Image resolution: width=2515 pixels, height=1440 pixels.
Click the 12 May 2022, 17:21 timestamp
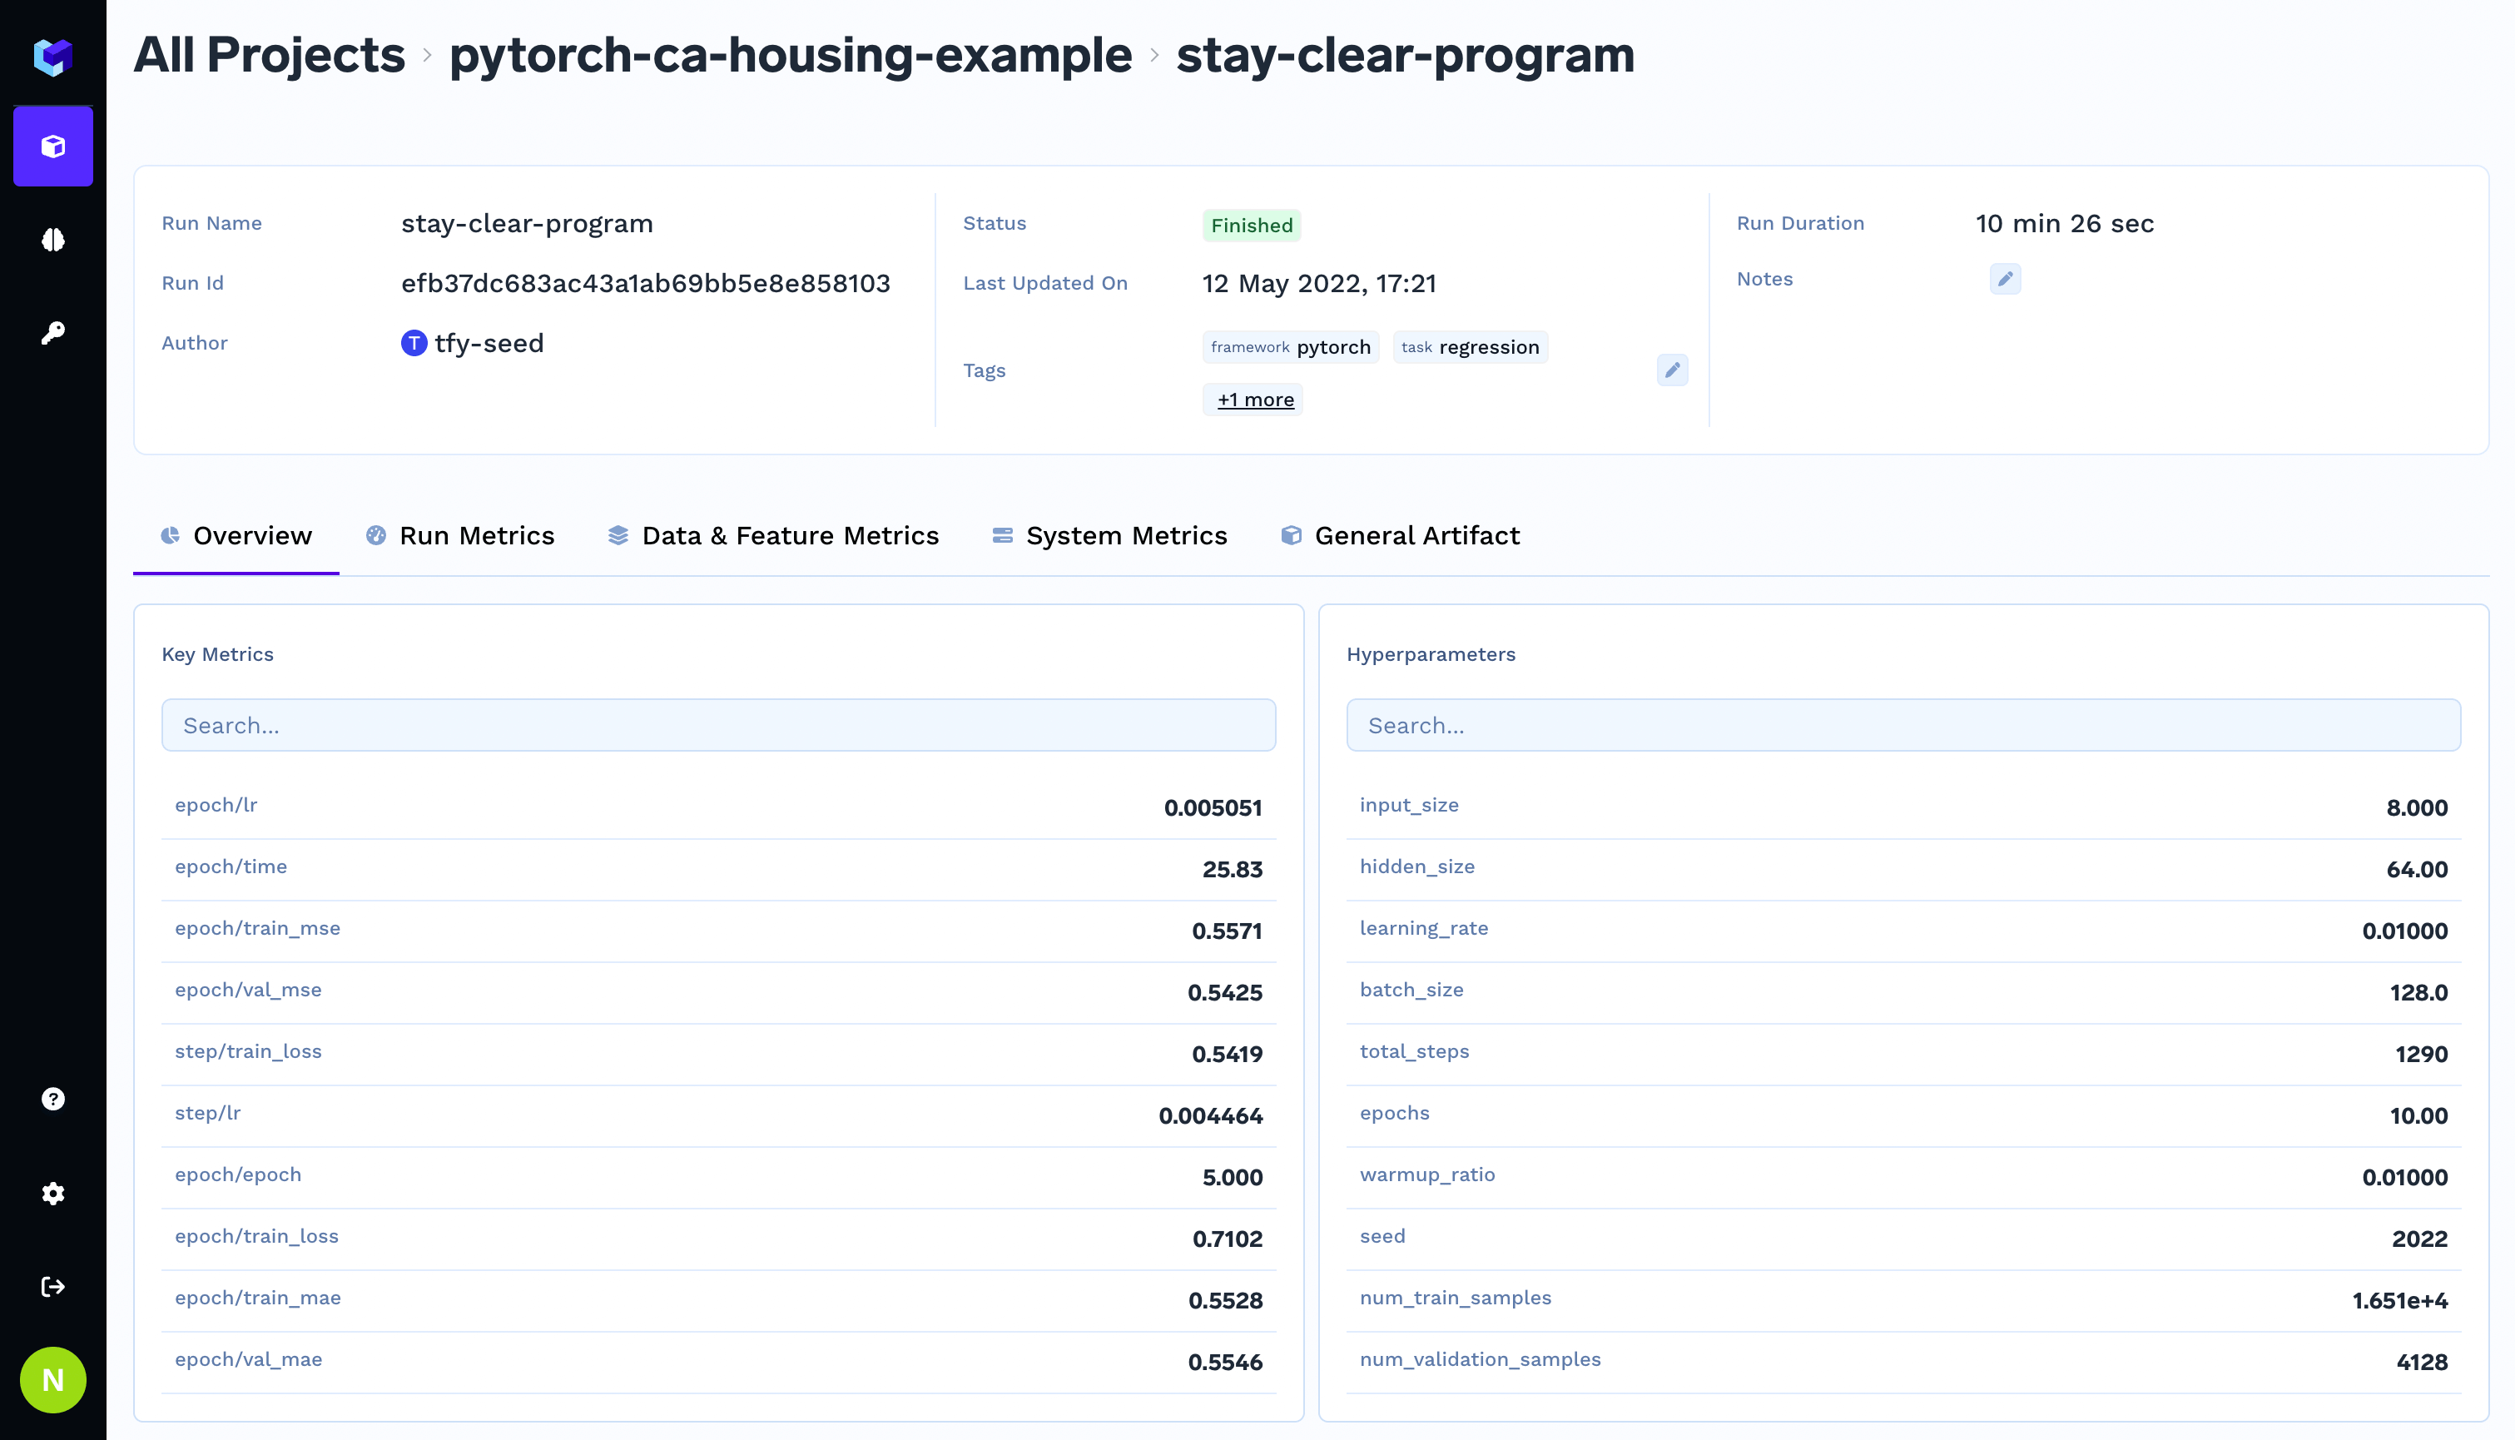coord(1319,284)
